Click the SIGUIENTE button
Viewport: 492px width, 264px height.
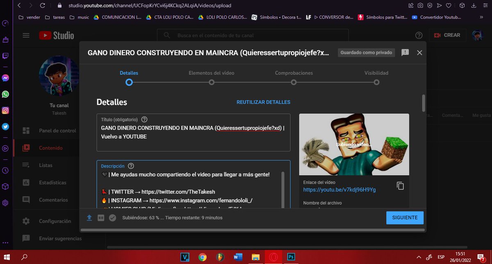point(405,217)
